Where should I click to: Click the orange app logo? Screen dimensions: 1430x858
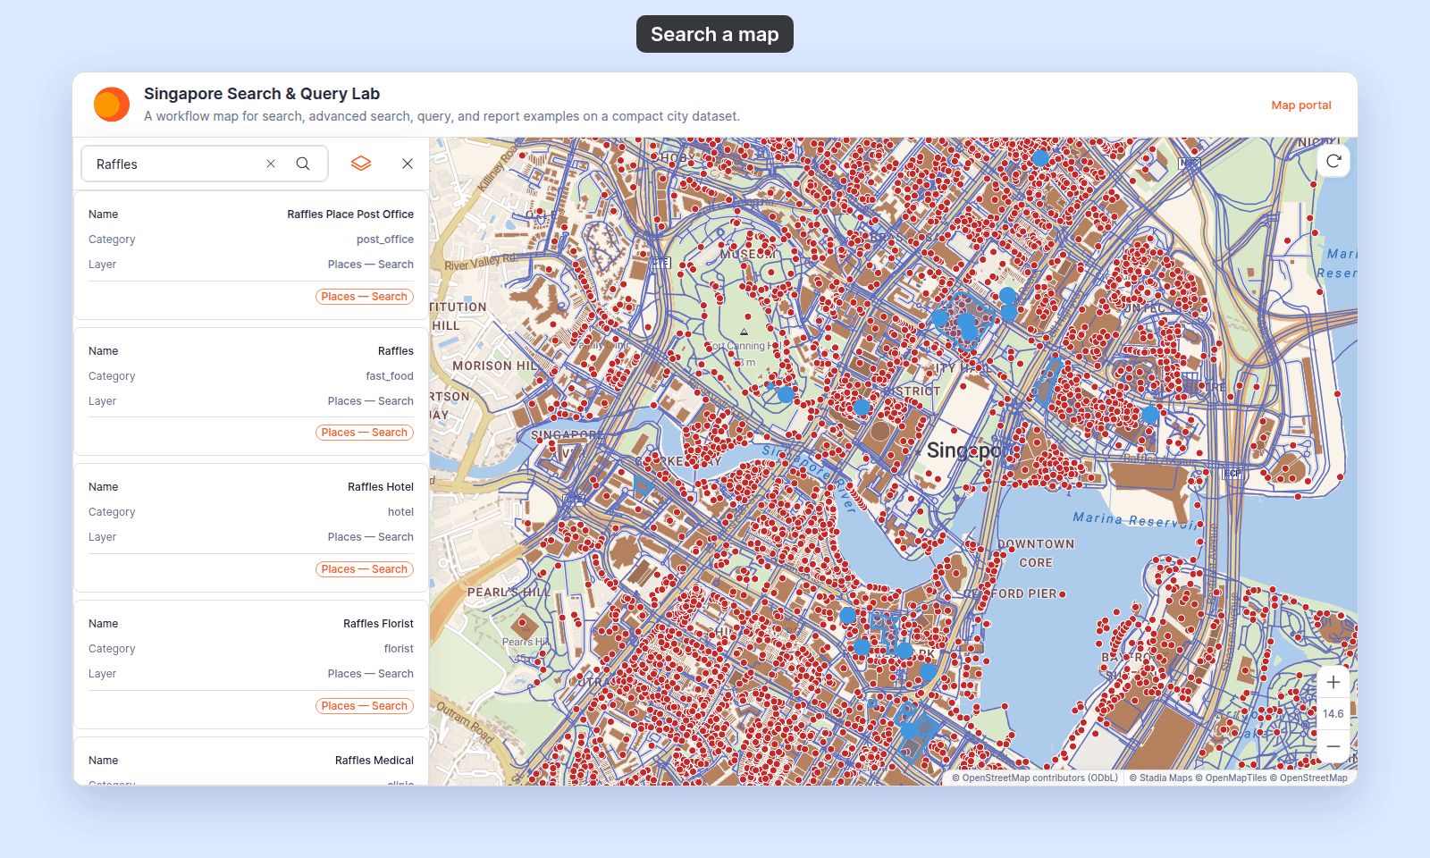coord(112,105)
